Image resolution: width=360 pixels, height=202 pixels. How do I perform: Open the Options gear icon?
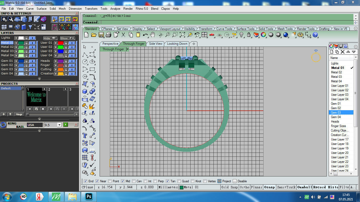(300, 35)
